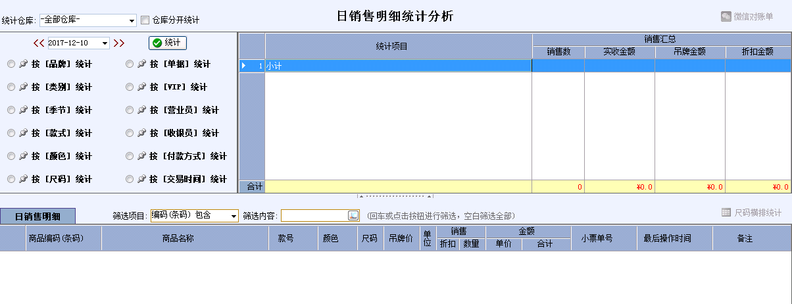
Task: Click the 统计 button
Action: point(168,43)
